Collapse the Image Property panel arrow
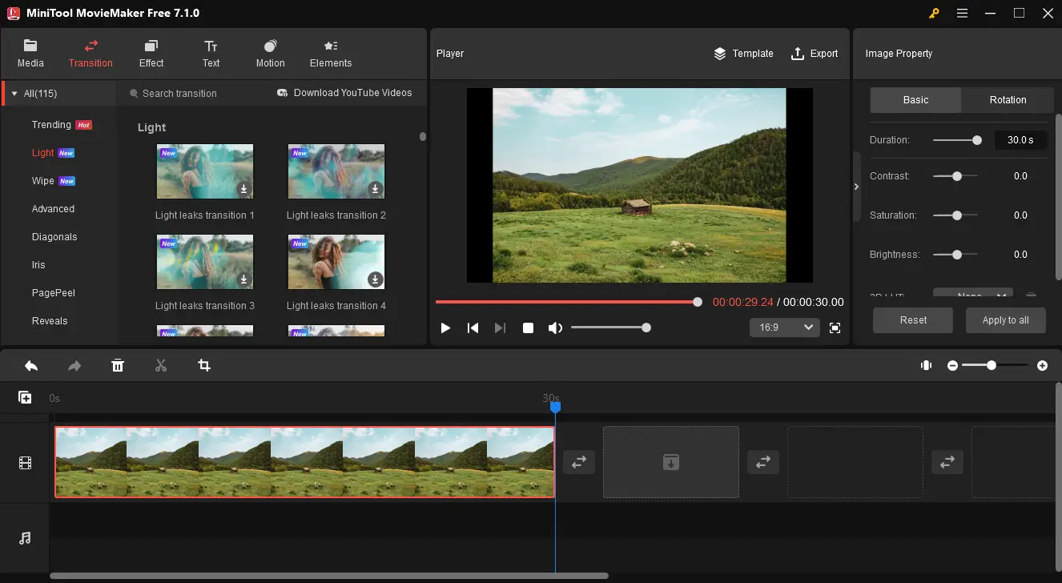This screenshot has width=1062, height=583. pyautogui.click(x=856, y=187)
